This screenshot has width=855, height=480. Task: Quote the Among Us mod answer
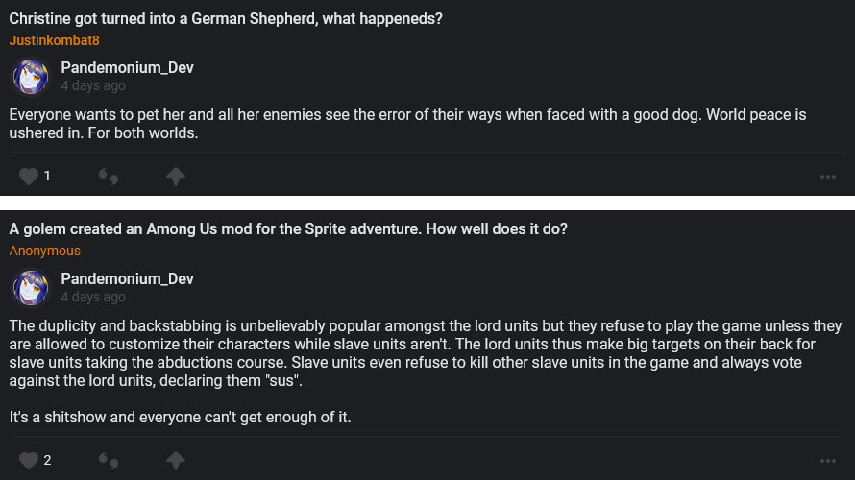pos(109,461)
